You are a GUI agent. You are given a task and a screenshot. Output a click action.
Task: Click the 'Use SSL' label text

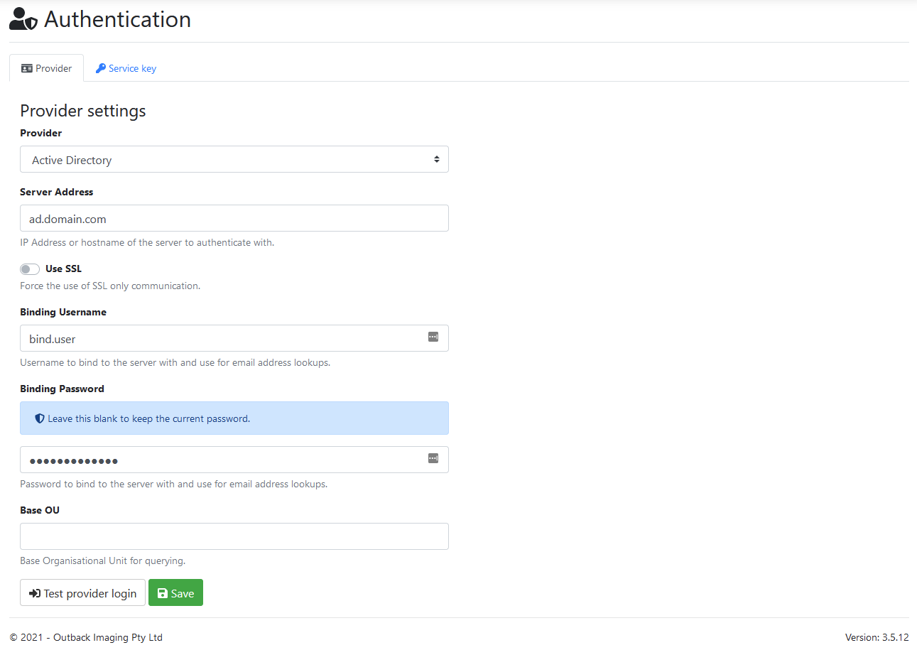click(63, 269)
